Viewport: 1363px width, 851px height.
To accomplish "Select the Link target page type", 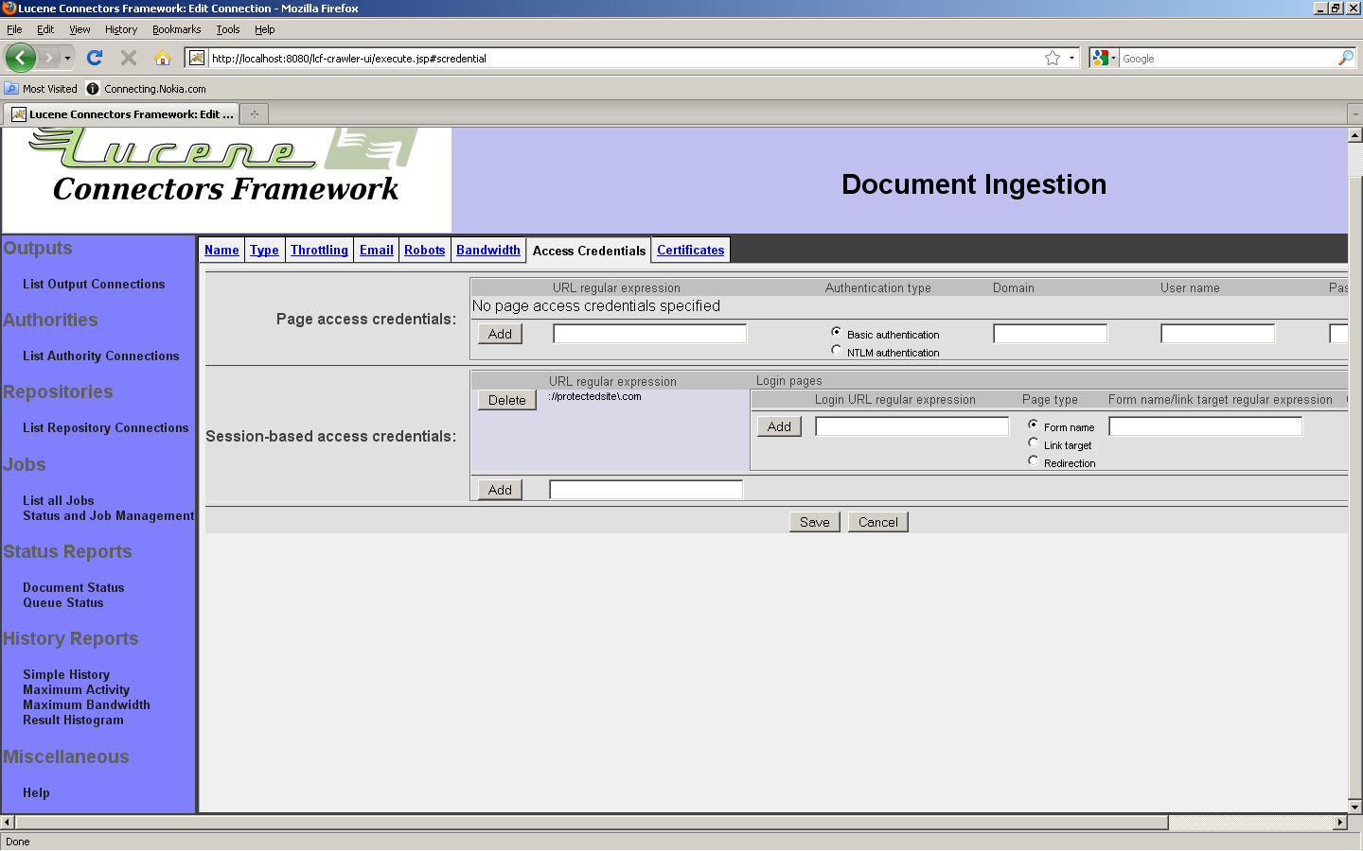I will [x=1034, y=443].
